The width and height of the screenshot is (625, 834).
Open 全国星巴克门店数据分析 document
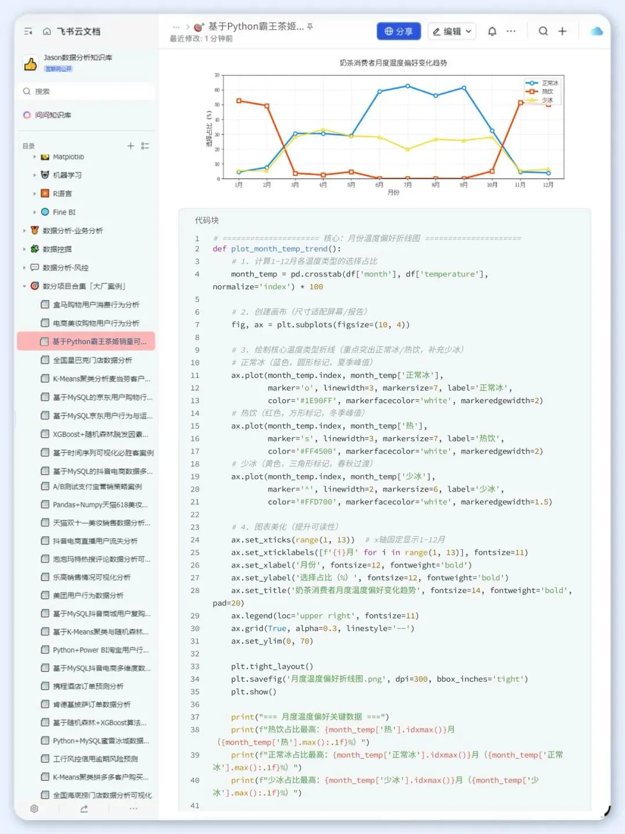pos(93,360)
